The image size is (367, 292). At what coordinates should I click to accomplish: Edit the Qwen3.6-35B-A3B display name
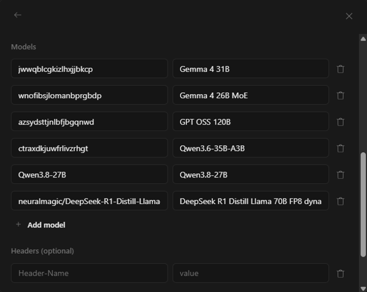pyautogui.click(x=251, y=148)
